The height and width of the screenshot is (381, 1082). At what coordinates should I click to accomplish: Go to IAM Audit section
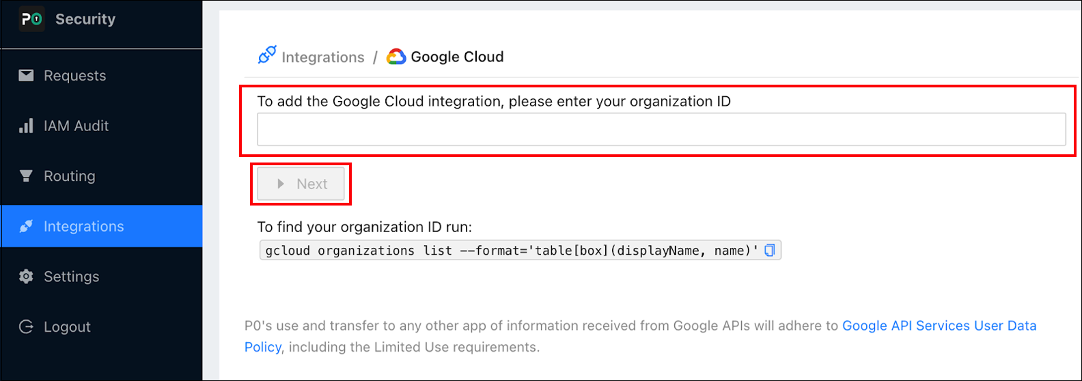(x=77, y=126)
